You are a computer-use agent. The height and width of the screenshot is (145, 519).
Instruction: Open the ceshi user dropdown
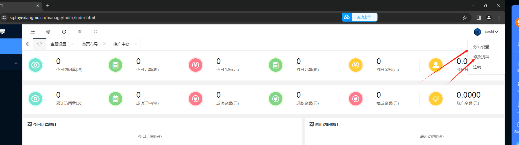click(x=486, y=32)
